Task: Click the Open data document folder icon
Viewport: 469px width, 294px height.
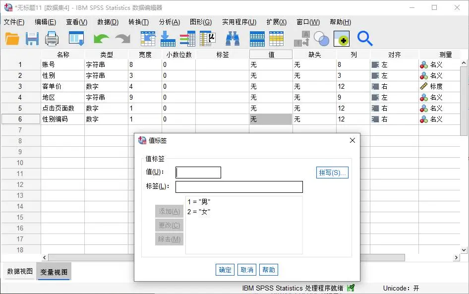Action: click(12, 39)
